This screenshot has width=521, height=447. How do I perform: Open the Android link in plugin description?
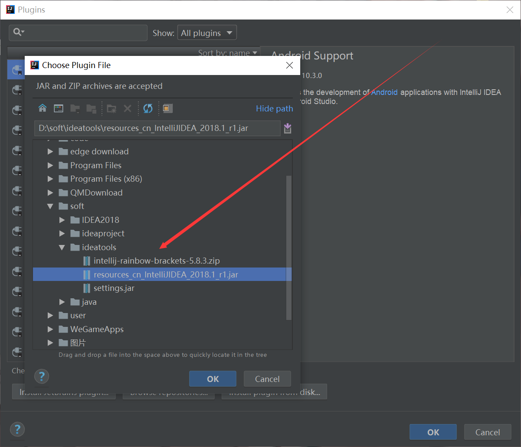[384, 92]
